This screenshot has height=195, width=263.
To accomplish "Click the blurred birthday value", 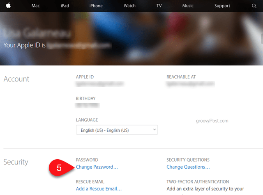I will coord(87,105).
